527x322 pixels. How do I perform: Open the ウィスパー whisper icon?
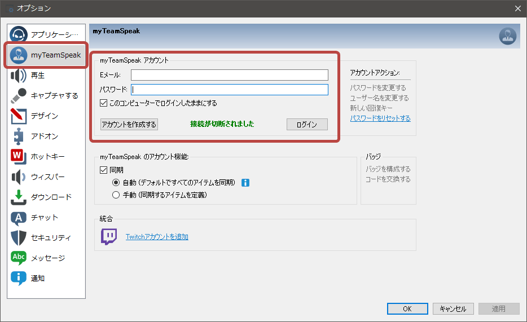click(x=19, y=177)
